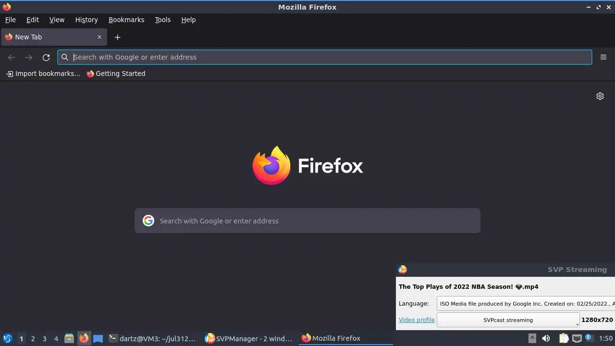Focus the center Google search field
The image size is (615, 346).
tap(307, 221)
